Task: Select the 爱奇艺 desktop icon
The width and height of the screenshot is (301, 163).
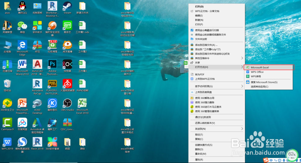Action: tap(67, 27)
